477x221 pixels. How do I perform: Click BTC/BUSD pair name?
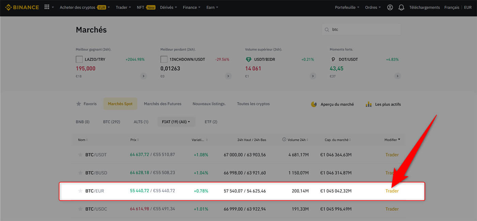[x=96, y=173]
